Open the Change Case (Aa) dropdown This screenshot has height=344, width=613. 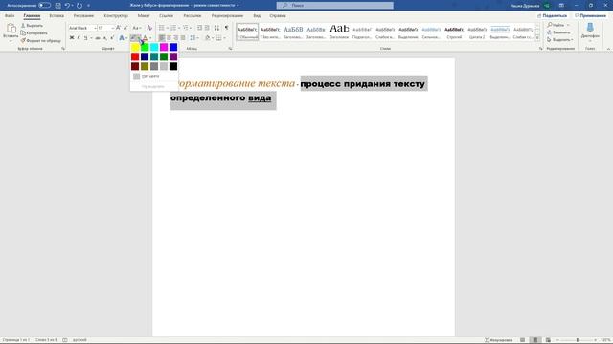click(136, 28)
